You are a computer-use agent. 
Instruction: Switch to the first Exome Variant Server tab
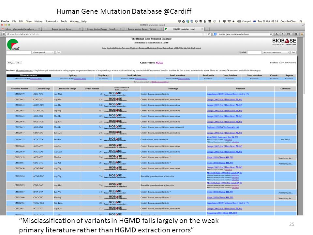[x=62, y=29]
